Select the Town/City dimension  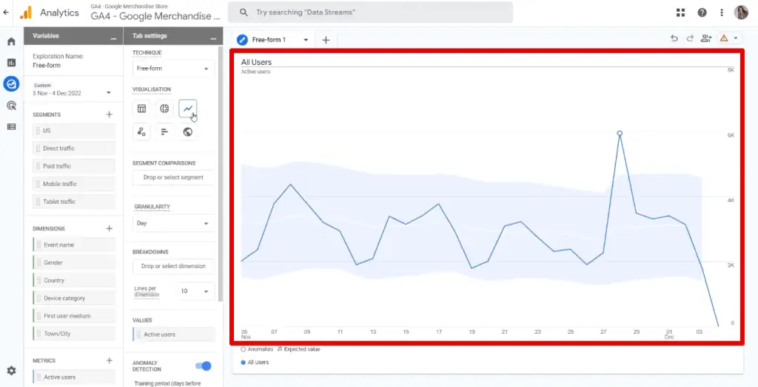click(x=74, y=333)
